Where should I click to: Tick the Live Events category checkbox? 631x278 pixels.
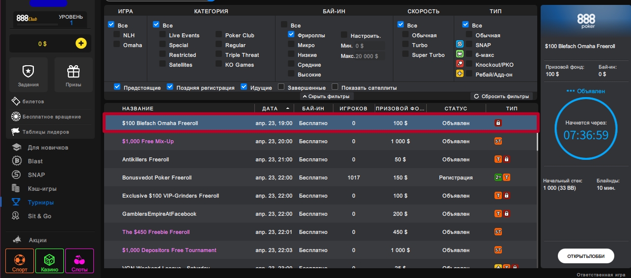click(x=163, y=34)
